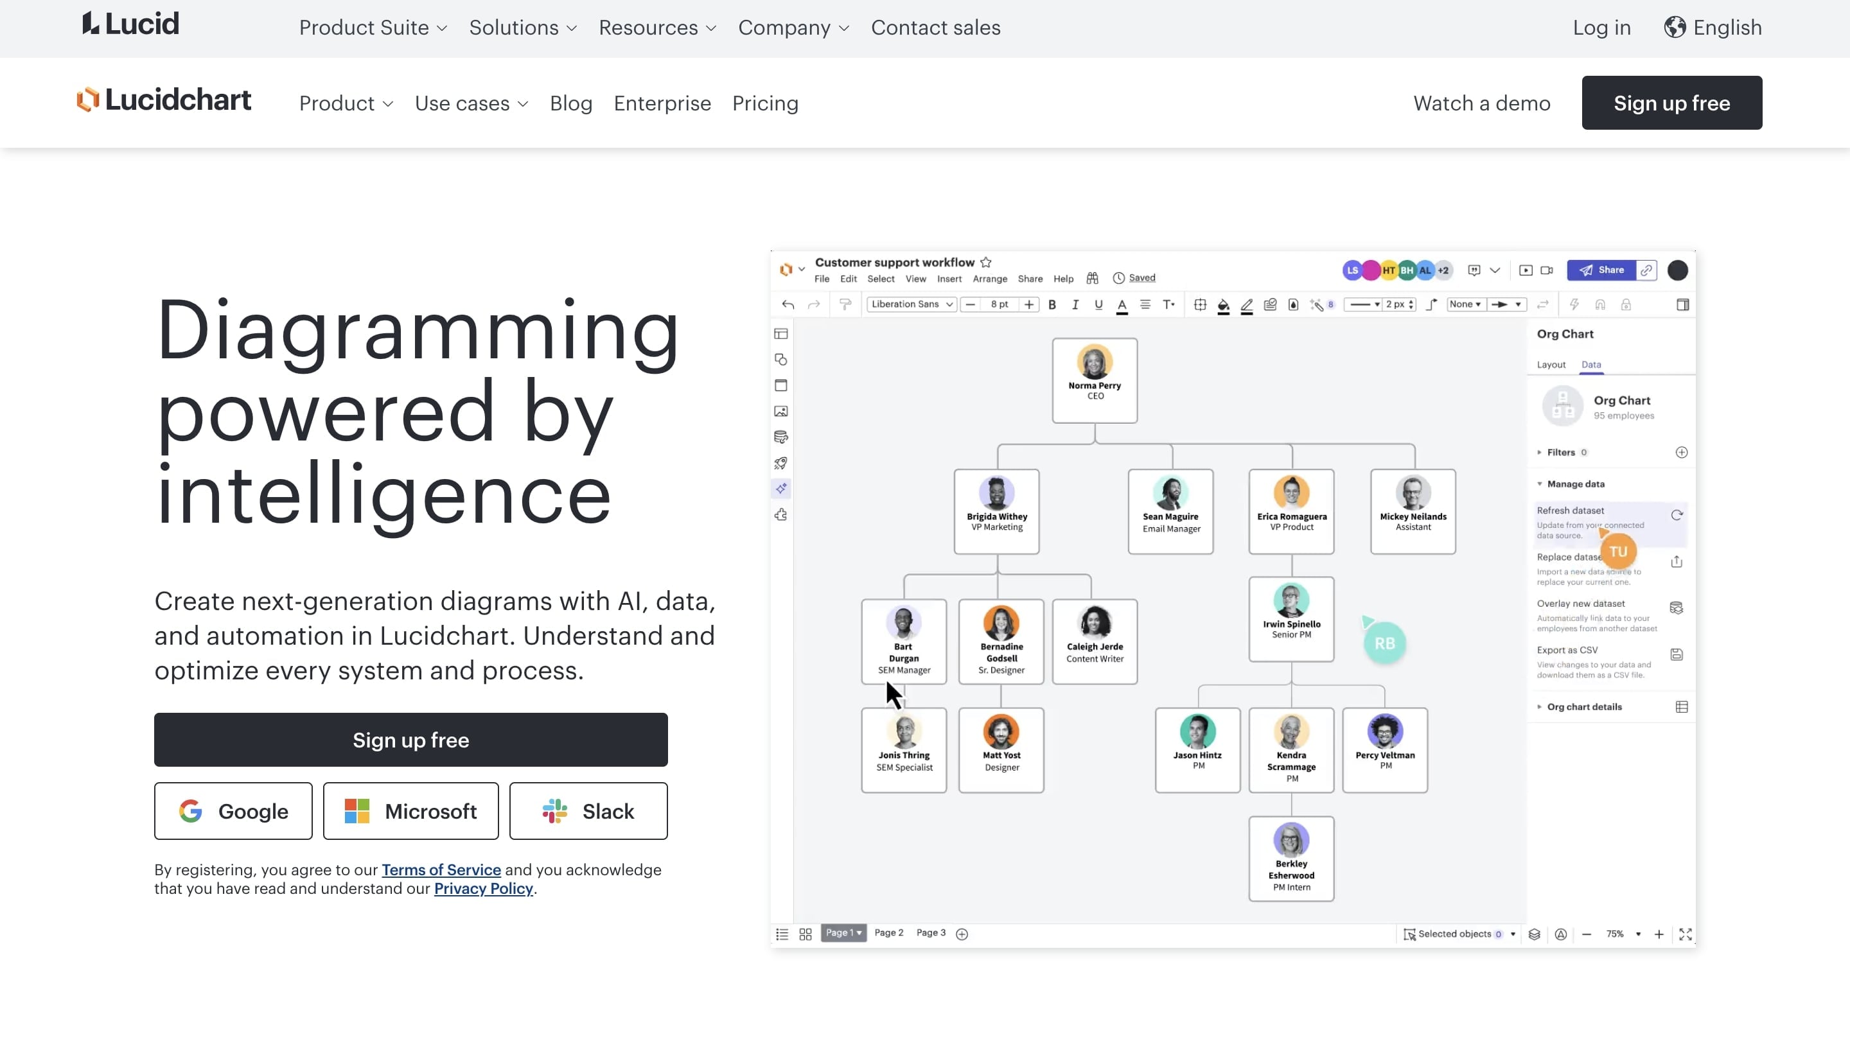
Task: Click the fullscreen icon at bottom right
Action: (x=1686, y=934)
